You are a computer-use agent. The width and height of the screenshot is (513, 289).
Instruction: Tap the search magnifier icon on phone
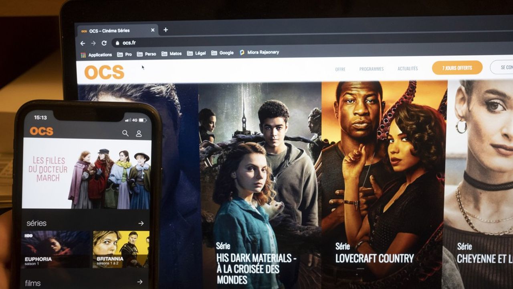point(125,133)
